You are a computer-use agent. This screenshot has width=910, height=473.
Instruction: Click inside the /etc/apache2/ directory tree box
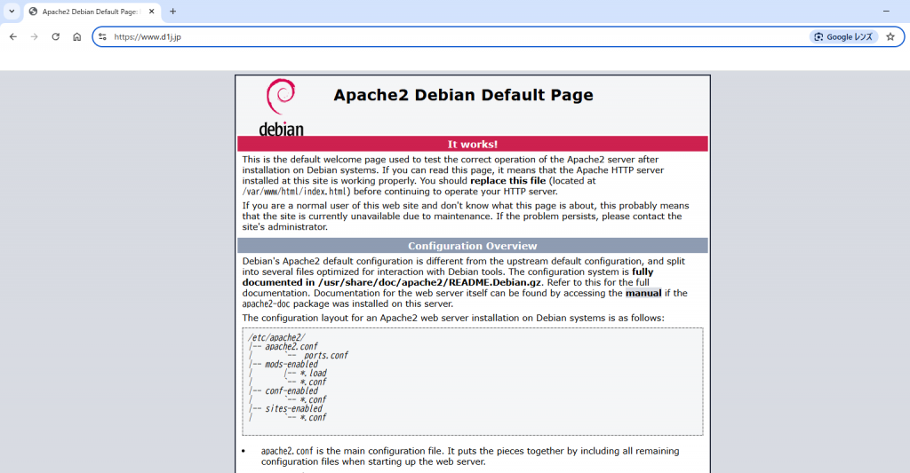click(x=472, y=381)
